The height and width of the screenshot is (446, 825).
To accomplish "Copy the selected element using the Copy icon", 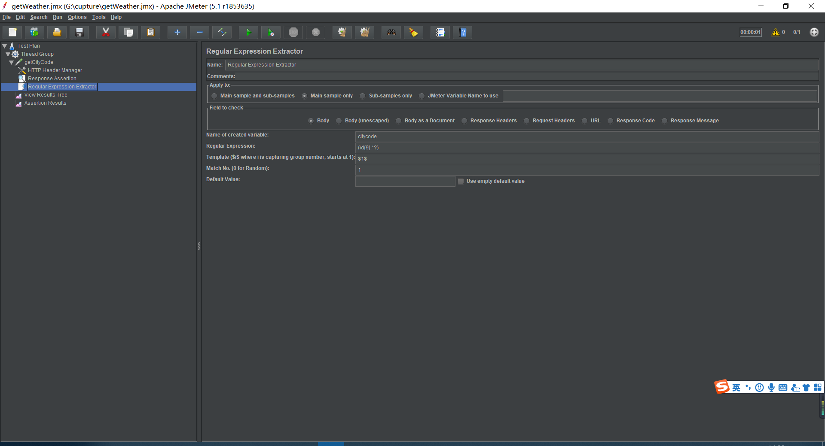I will point(128,32).
